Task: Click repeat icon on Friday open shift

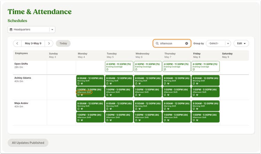Action: click(194, 70)
